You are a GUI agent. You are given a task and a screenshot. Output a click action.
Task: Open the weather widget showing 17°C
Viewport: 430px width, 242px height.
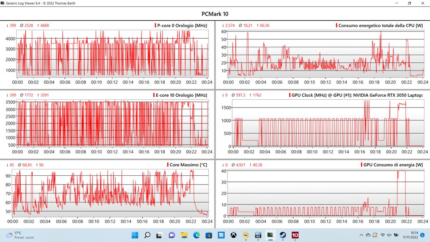[21, 235]
